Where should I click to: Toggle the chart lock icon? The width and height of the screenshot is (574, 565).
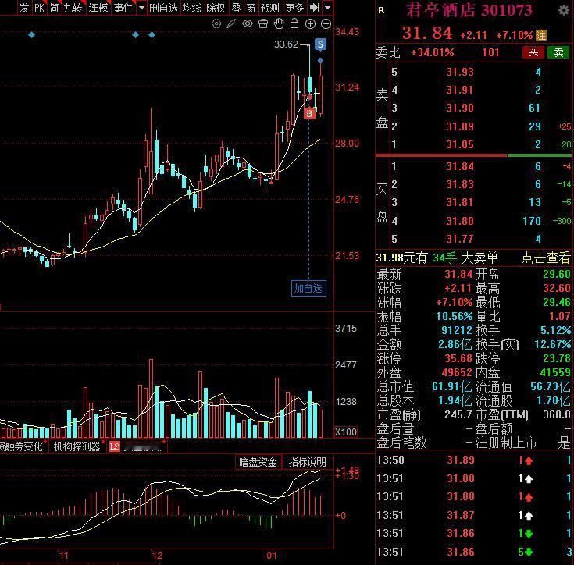pos(294,23)
